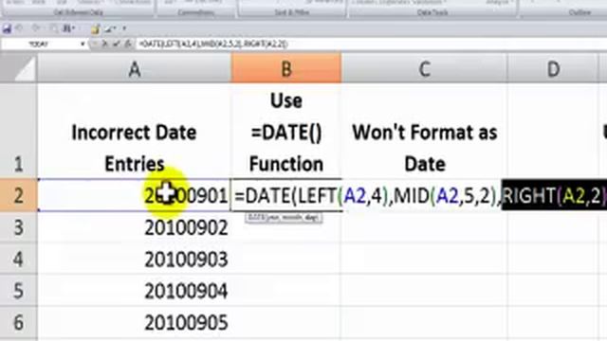Click the DATE function syntax tooltip
The width and height of the screenshot is (607, 341).
[284, 218]
